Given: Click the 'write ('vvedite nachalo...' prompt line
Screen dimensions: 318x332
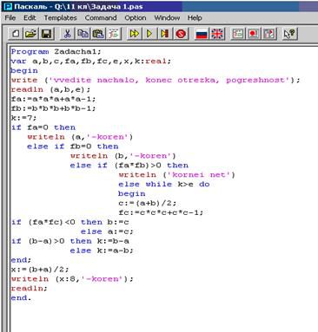Looking at the screenshot, I should [156, 80].
